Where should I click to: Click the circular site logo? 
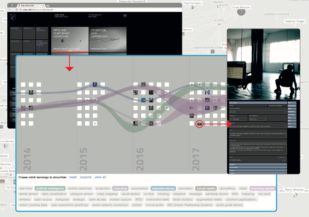[x=13, y=17]
